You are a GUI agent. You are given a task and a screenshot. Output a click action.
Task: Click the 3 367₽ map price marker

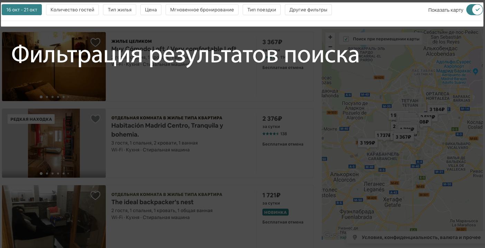403,137
